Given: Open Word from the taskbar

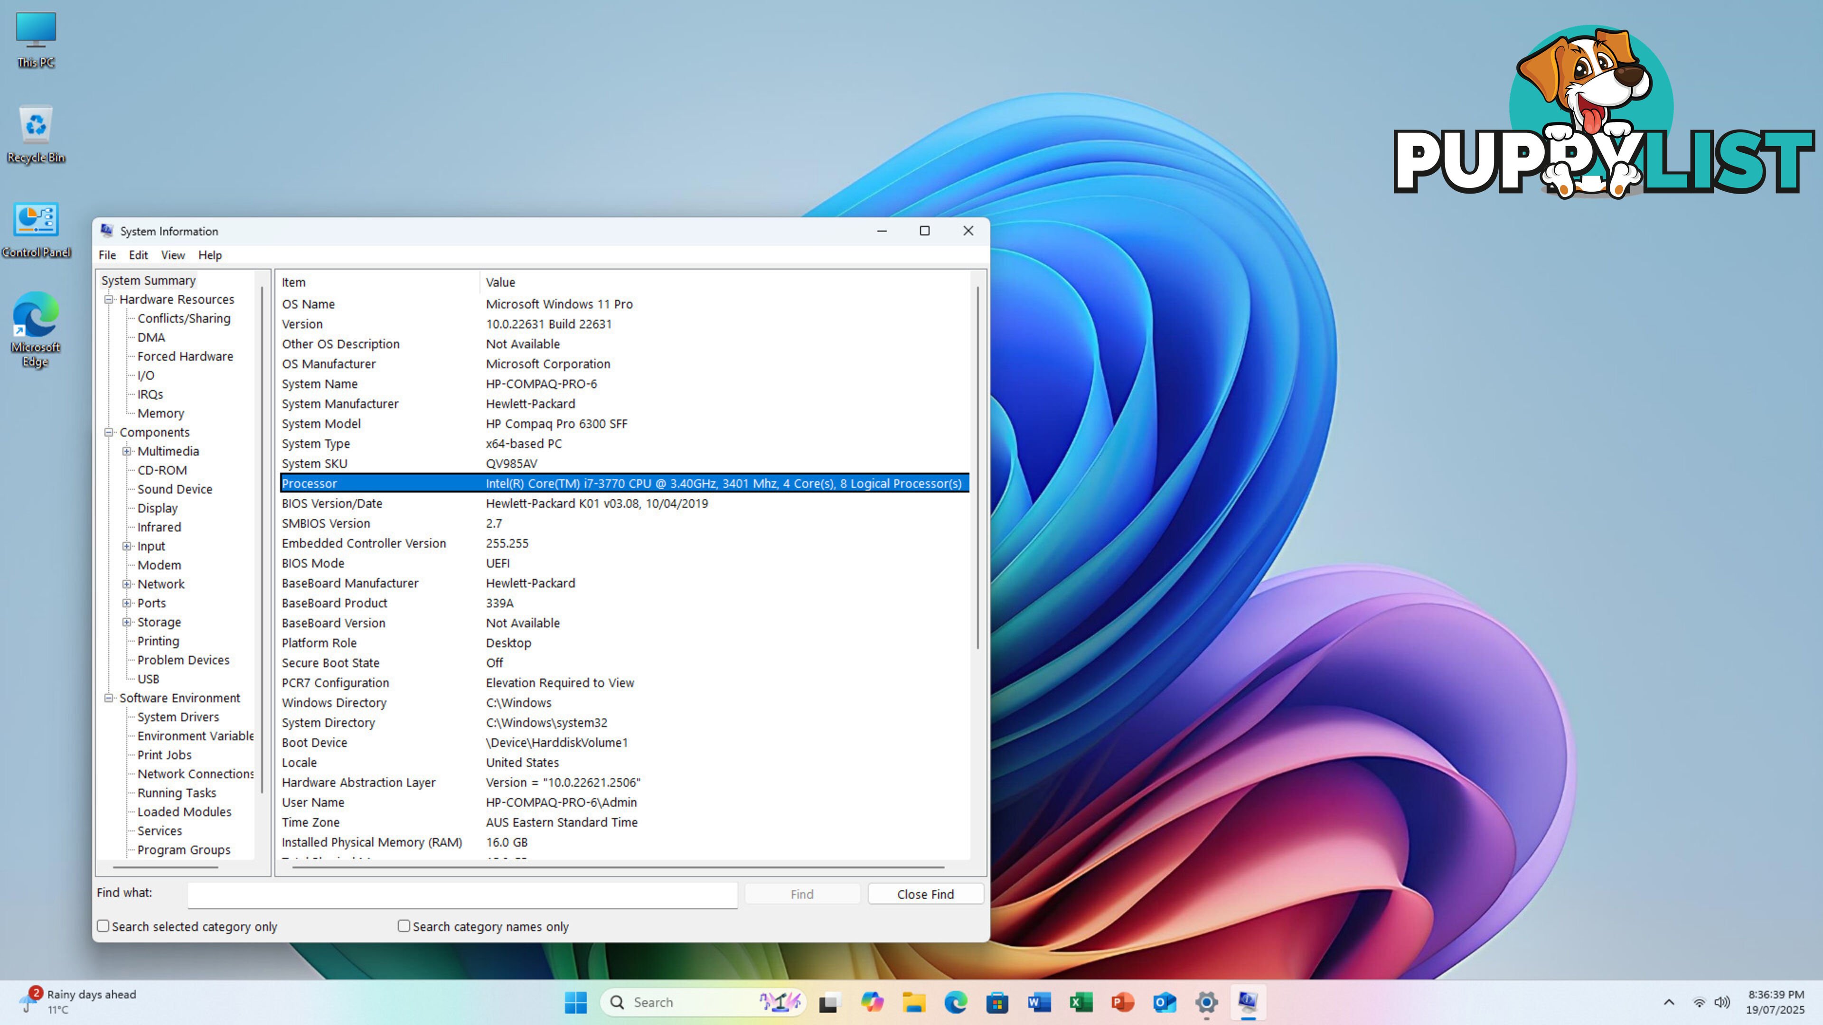Looking at the screenshot, I should pos(1039,1002).
